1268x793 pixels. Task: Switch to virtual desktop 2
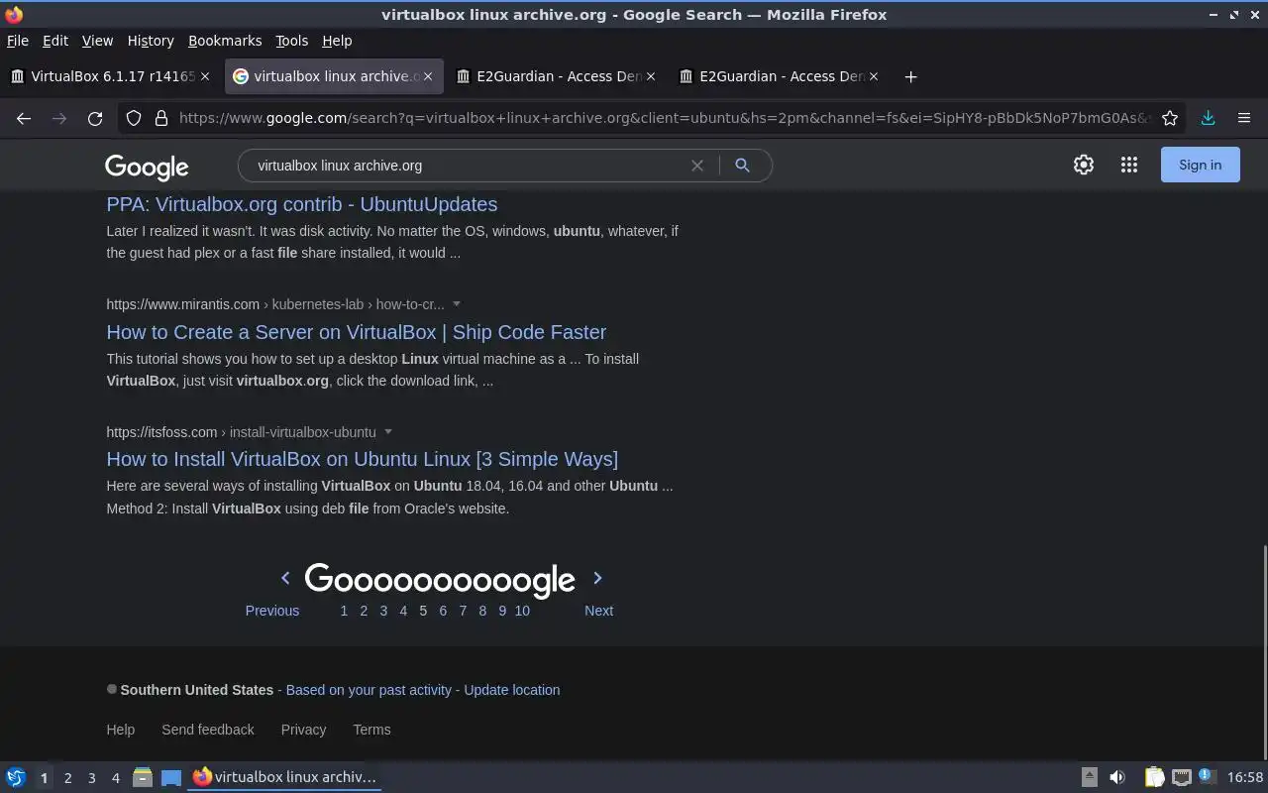67,778
